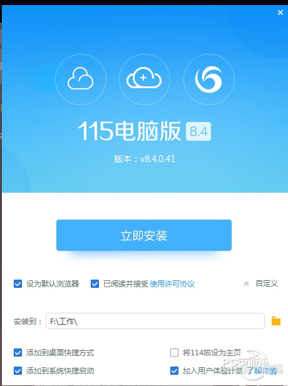Image resolution: width=288 pixels, height=386 pixels.
Task: Enable 将114啦设为主页 checkbox
Action: [174, 352]
